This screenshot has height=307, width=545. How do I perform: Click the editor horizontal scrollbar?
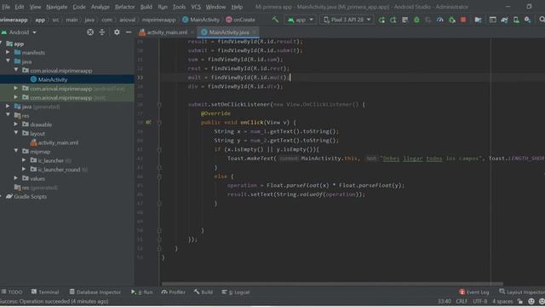(332, 284)
